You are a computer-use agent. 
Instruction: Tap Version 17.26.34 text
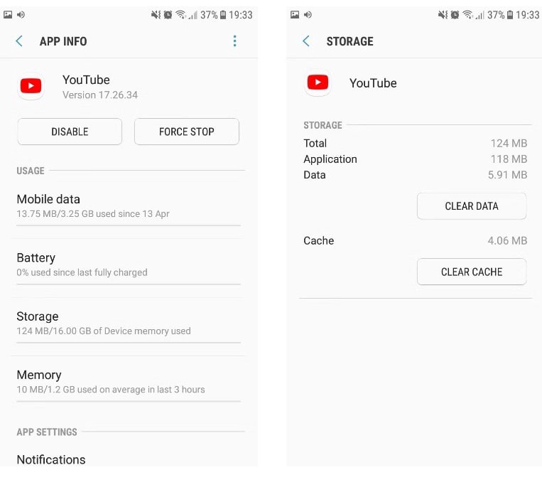(x=100, y=95)
